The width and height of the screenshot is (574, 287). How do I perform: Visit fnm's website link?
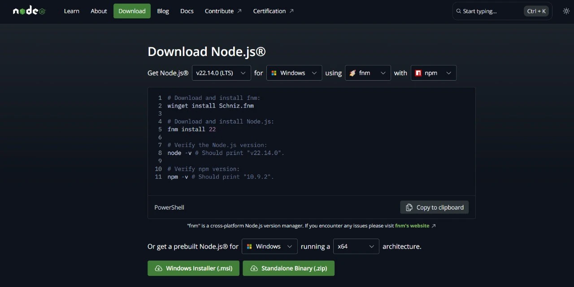[412, 226]
